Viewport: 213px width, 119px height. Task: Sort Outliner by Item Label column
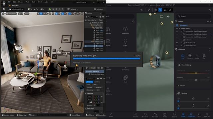pyautogui.click(x=92, y=20)
